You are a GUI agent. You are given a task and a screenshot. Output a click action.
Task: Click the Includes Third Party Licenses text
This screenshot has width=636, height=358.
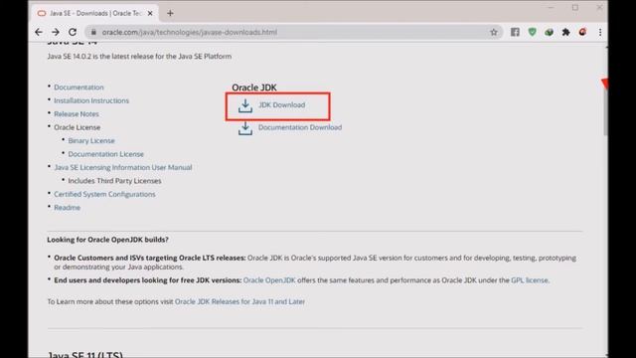click(114, 181)
